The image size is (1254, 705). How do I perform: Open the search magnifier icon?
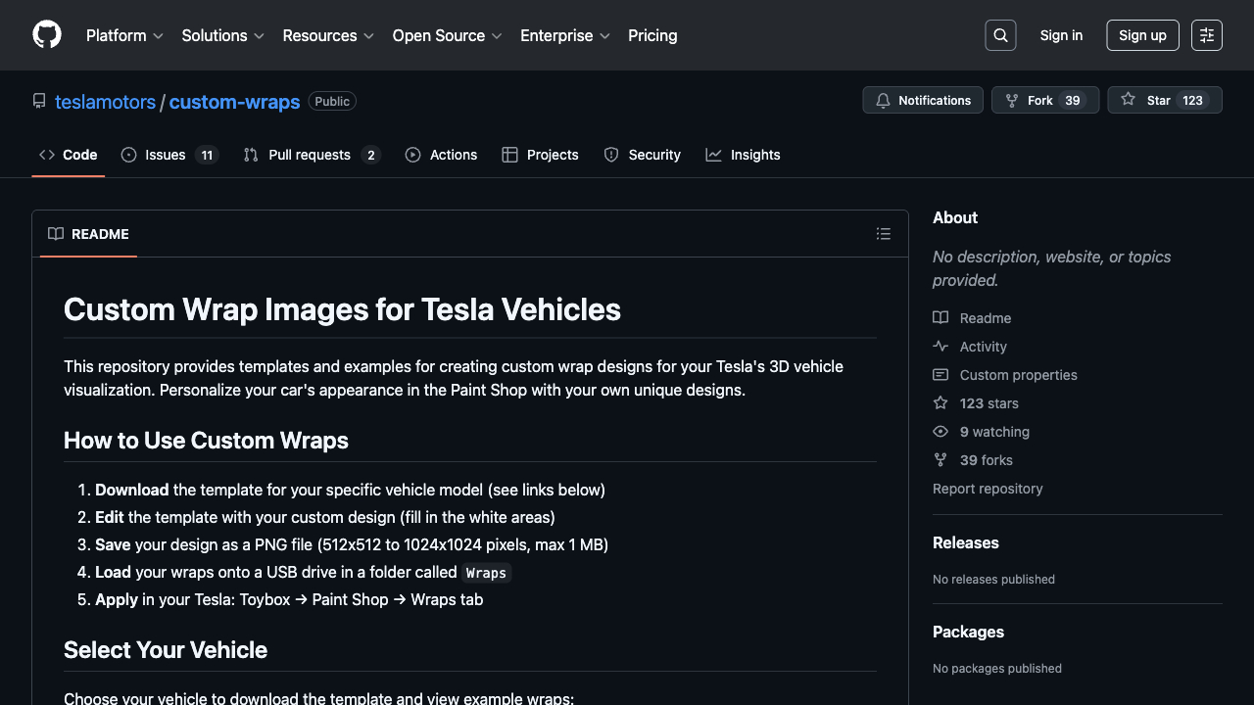(1000, 35)
